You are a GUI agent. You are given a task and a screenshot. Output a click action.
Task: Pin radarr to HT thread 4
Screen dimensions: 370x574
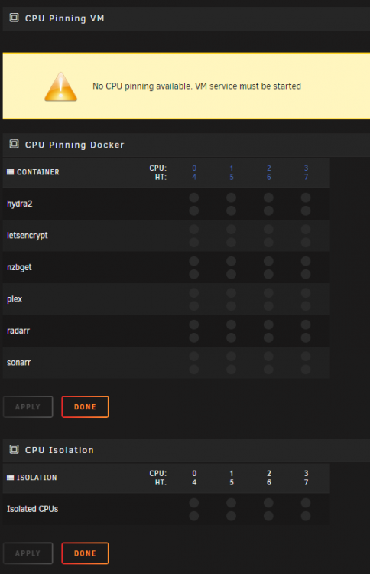[x=194, y=338]
